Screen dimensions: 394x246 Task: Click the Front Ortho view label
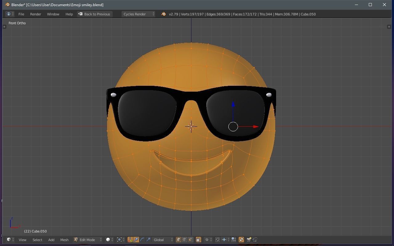17,23
